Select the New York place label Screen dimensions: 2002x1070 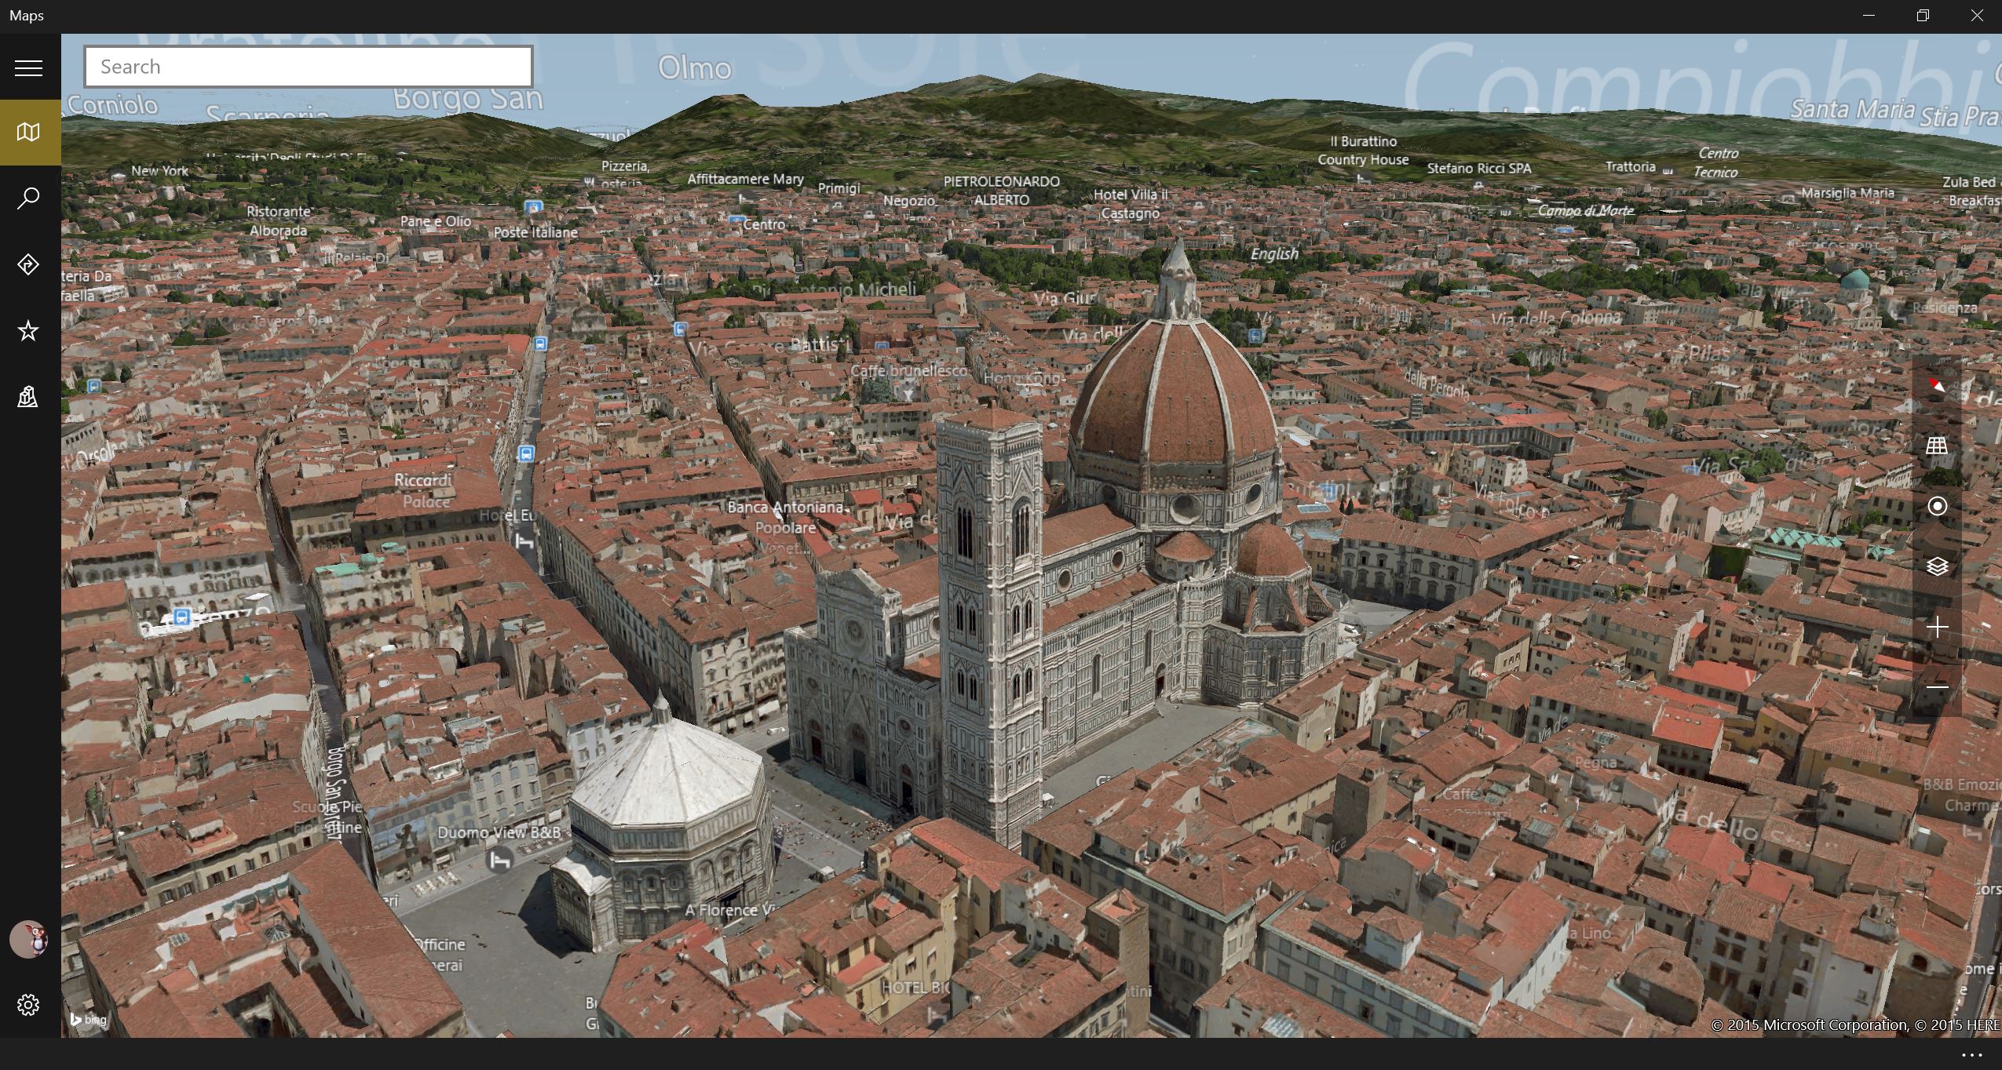click(x=159, y=170)
